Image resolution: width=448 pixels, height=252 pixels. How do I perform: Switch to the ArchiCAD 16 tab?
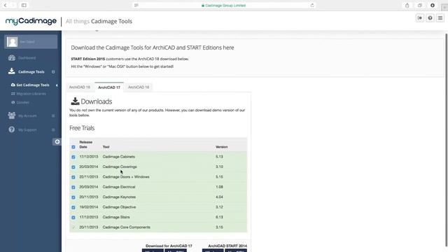point(139,87)
